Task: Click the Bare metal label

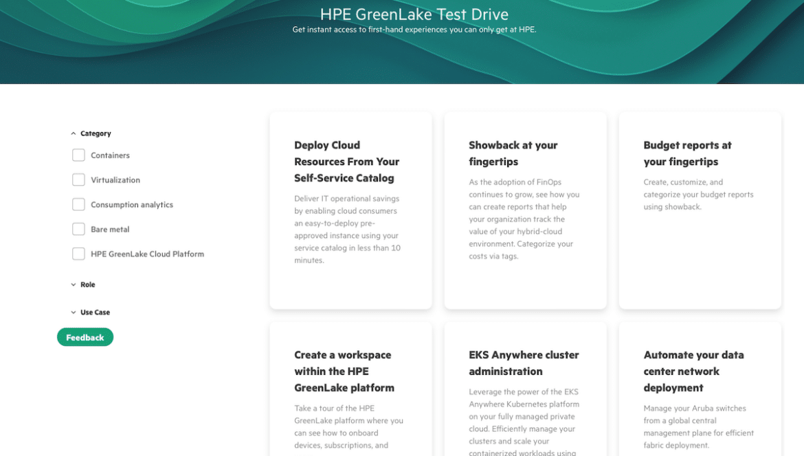Action: (110, 229)
